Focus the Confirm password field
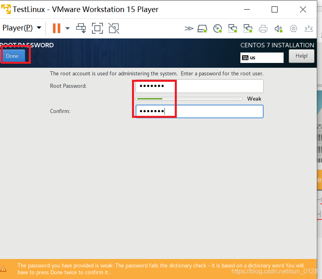The width and height of the screenshot is (322, 279). (x=200, y=111)
